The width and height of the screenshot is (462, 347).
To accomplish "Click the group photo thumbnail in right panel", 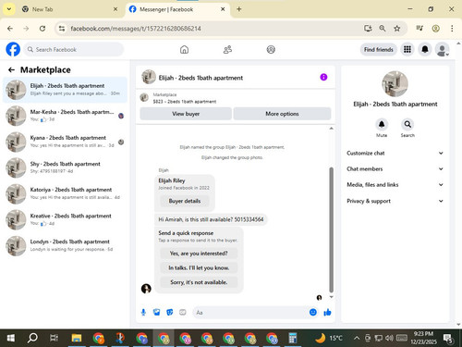I will coord(395,84).
